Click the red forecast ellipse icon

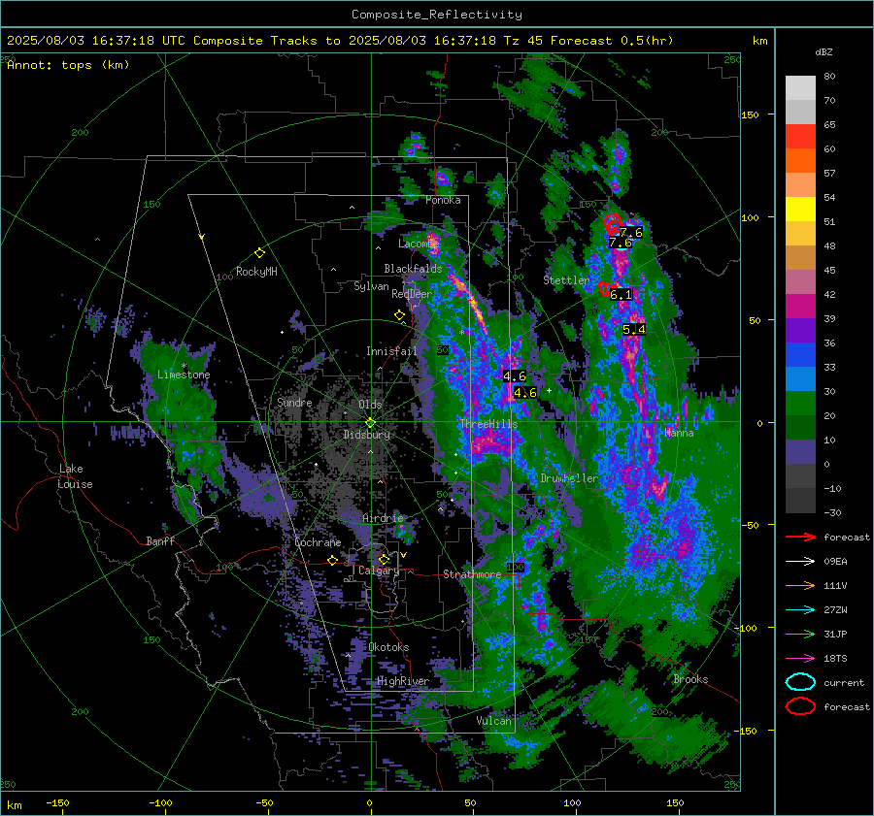(800, 706)
